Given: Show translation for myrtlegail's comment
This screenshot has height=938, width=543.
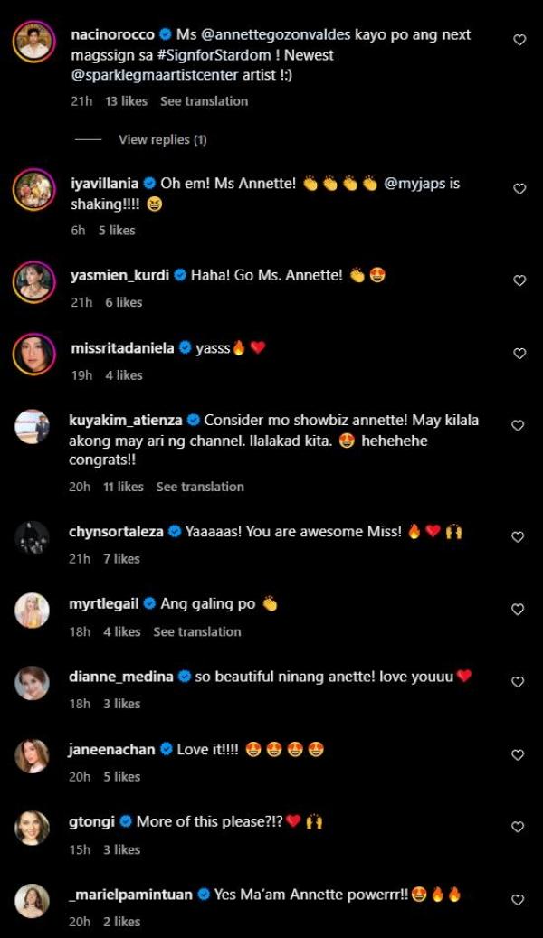Looking at the screenshot, I should click(x=196, y=631).
